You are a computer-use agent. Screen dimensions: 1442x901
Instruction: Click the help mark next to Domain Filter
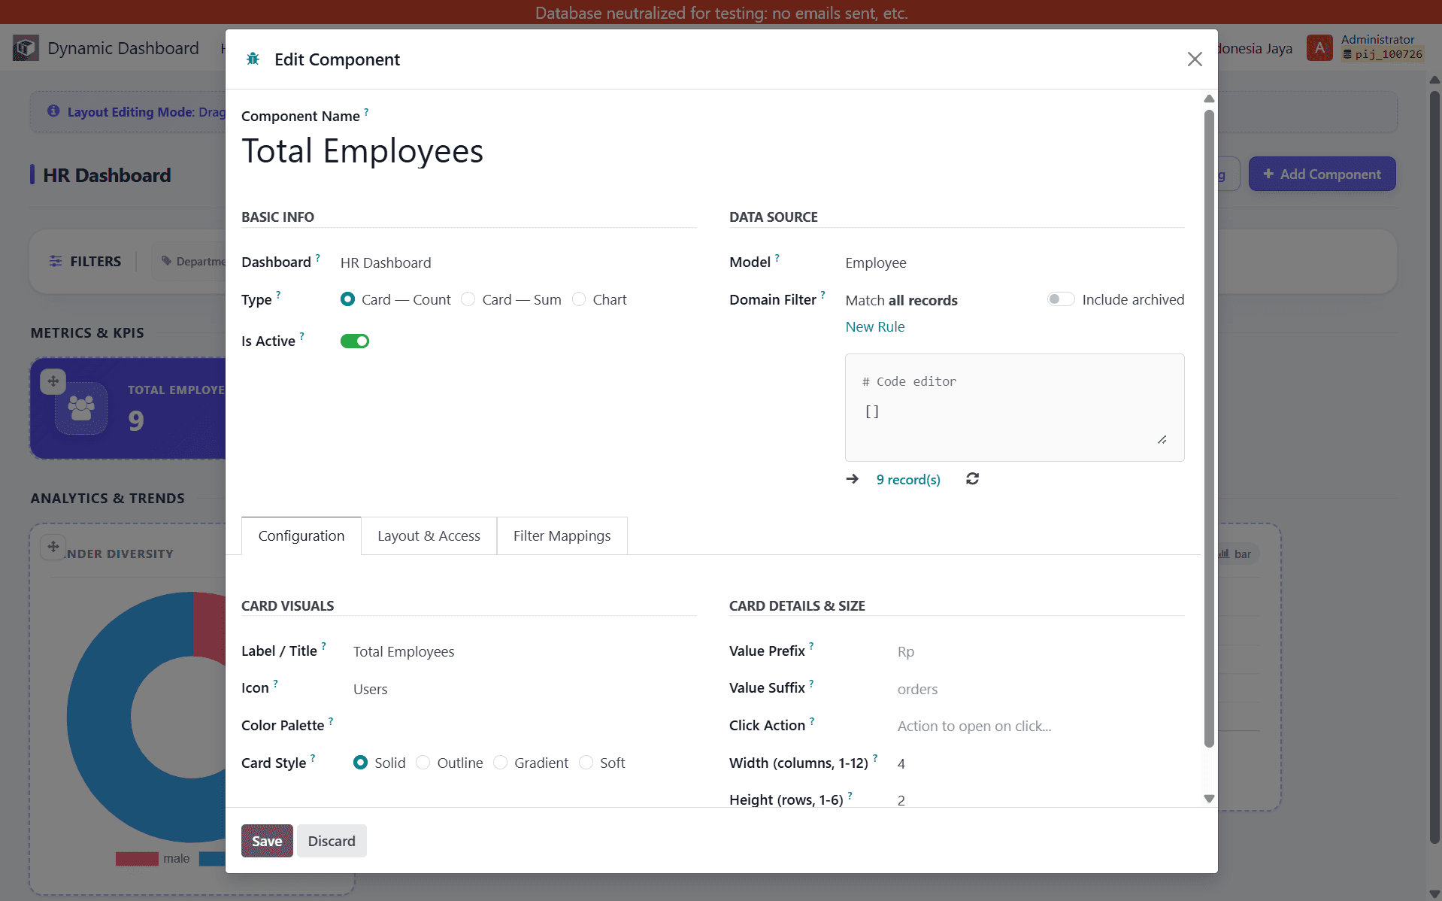tap(822, 296)
